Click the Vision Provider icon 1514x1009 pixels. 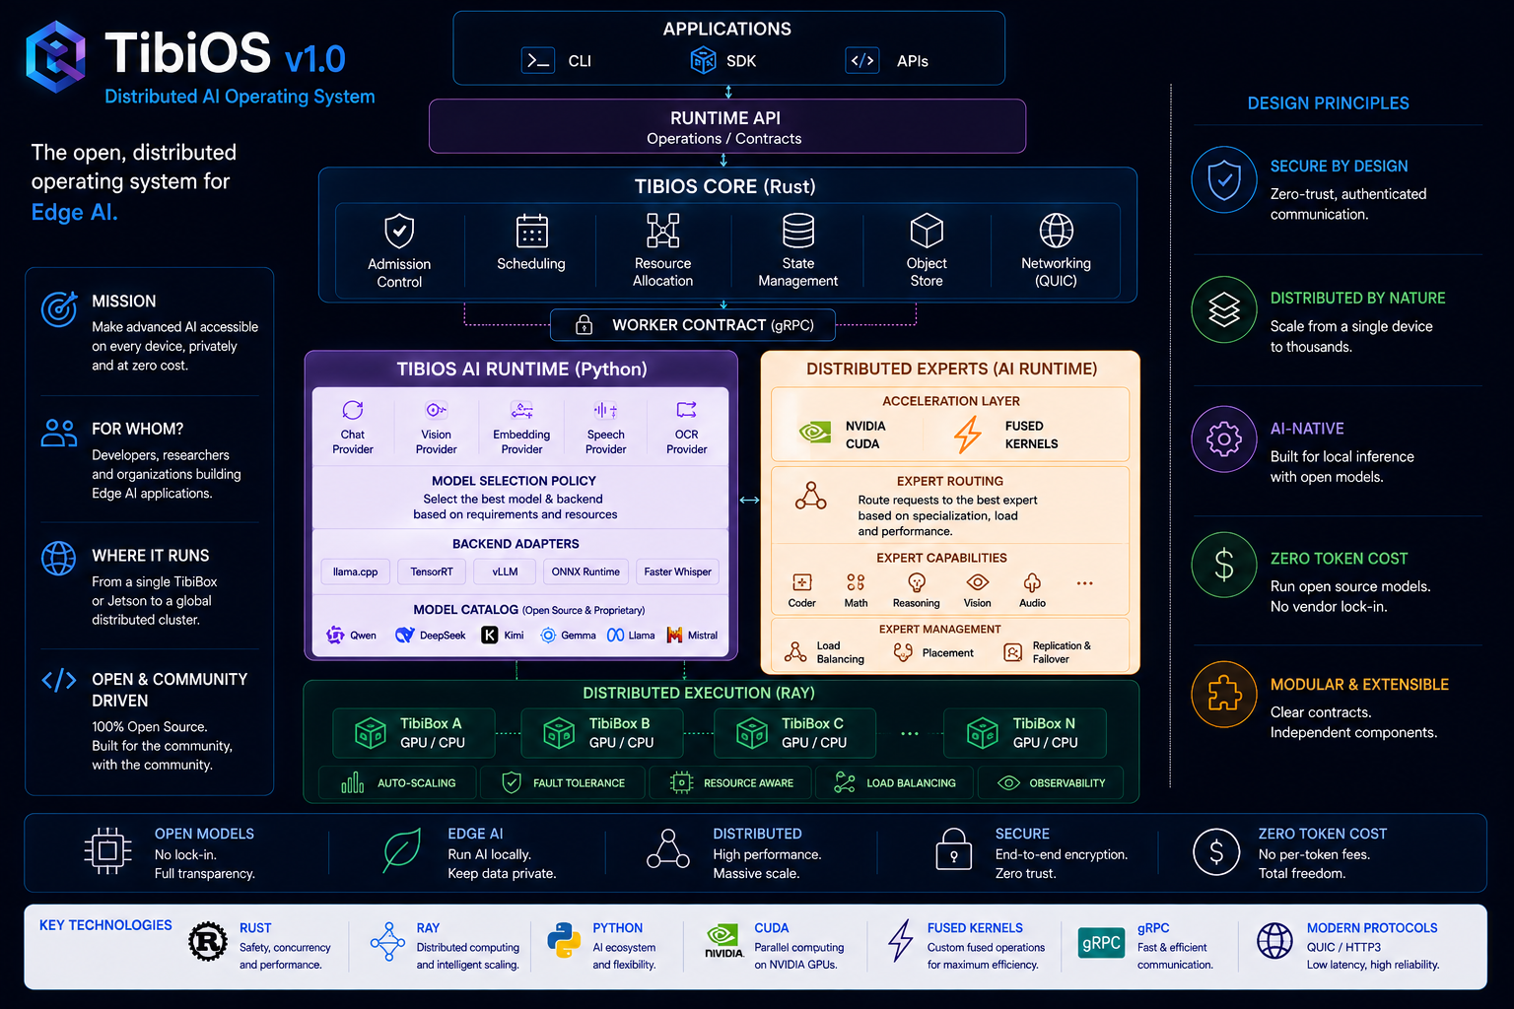[436, 410]
